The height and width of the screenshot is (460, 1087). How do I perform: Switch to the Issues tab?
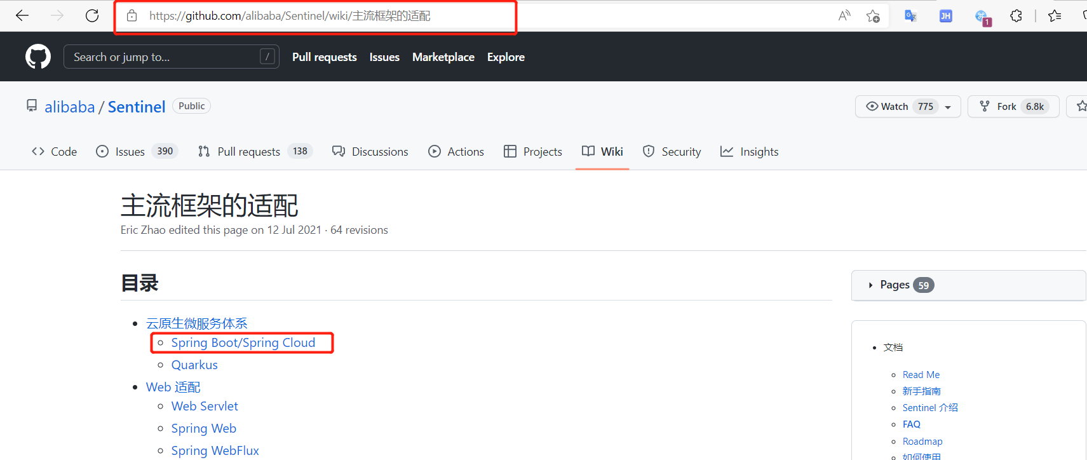coord(137,151)
